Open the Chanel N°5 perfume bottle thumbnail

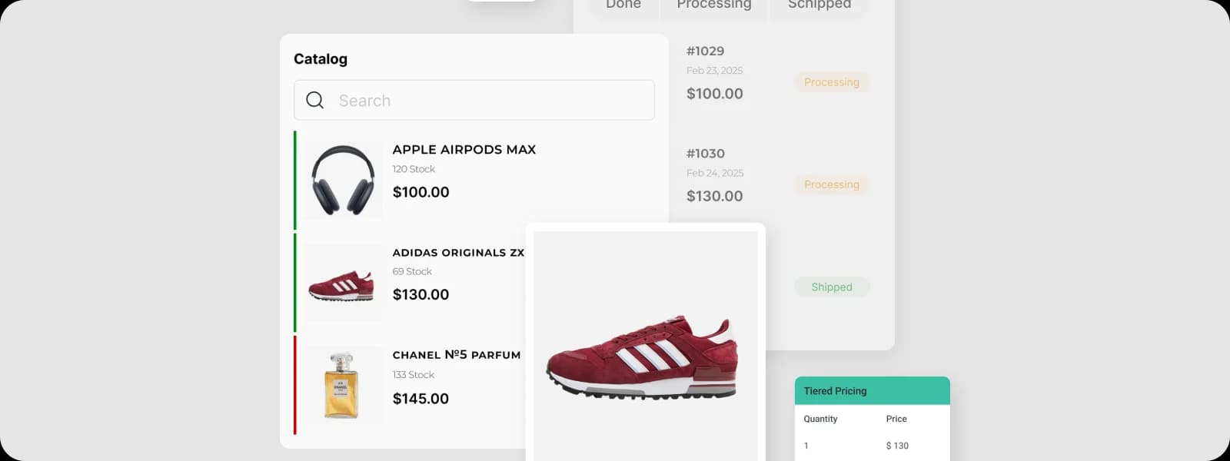click(x=343, y=385)
